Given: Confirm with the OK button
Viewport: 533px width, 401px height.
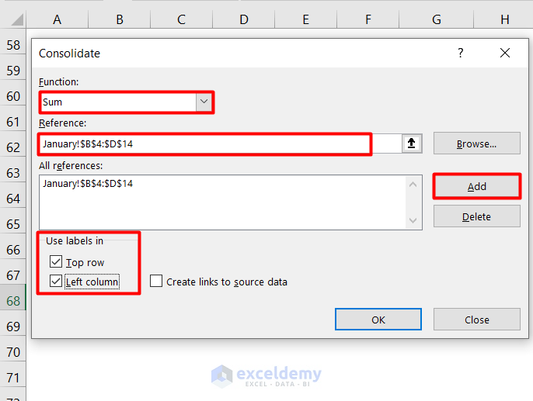Looking at the screenshot, I should pyautogui.click(x=378, y=320).
